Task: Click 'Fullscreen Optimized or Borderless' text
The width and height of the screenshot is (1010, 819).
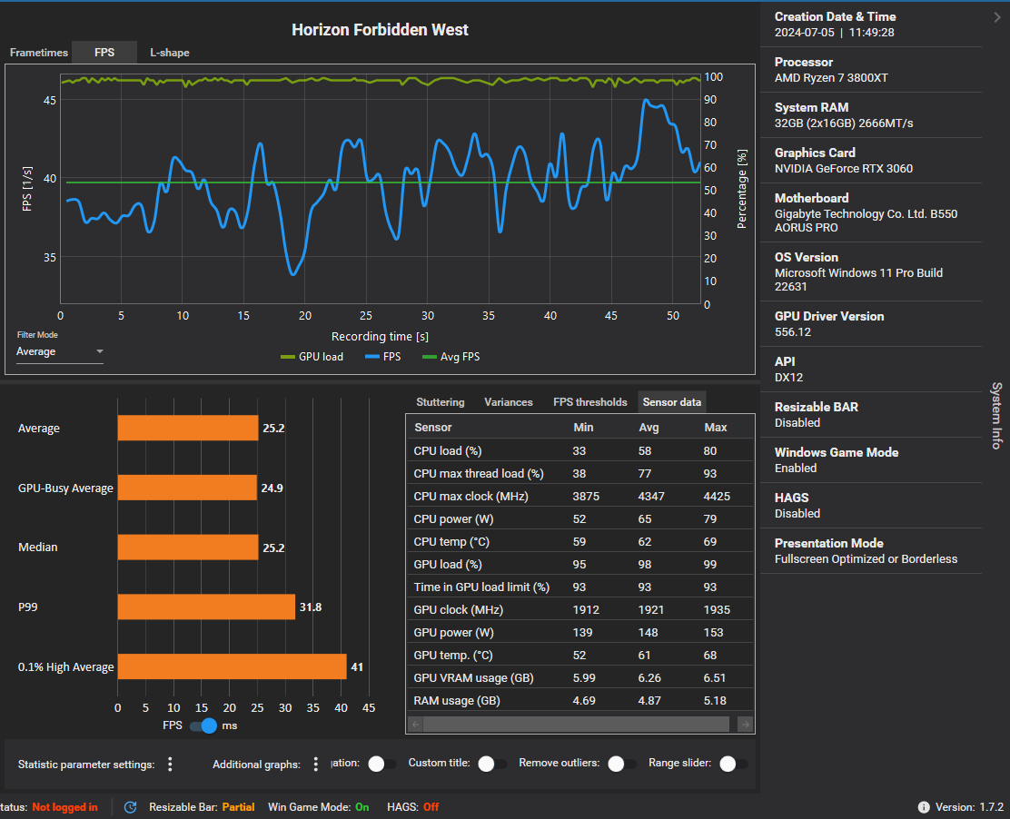Action: (866, 559)
